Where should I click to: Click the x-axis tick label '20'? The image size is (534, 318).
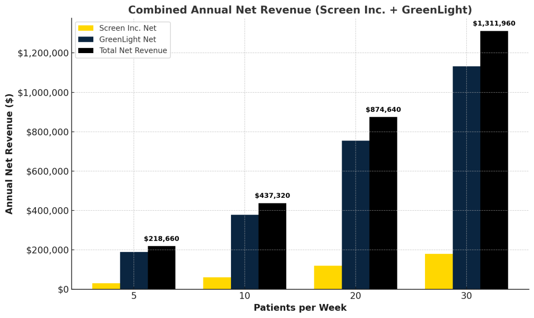[x=356, y=296]
